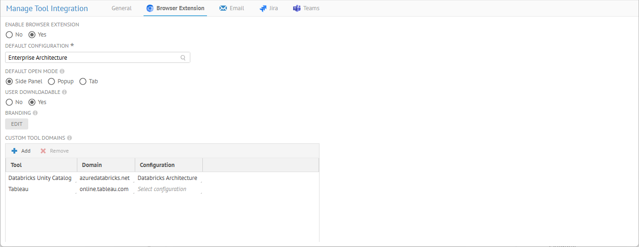Choose Popup as default open mode
The image size is (639, 247).
52,81
